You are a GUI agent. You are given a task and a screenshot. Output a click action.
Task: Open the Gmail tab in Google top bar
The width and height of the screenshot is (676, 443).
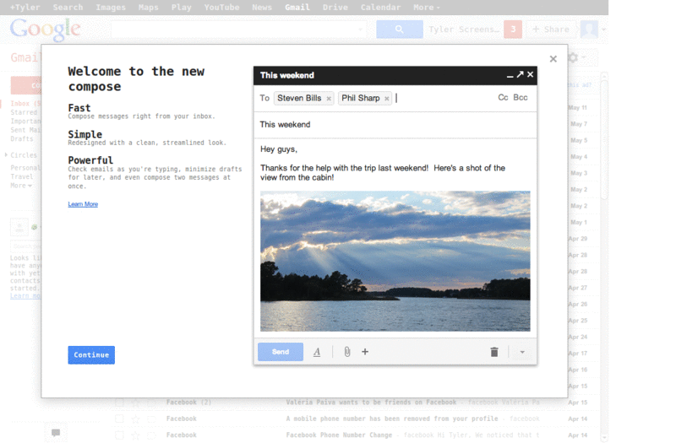pyautogui.click(x=297, y=8)
